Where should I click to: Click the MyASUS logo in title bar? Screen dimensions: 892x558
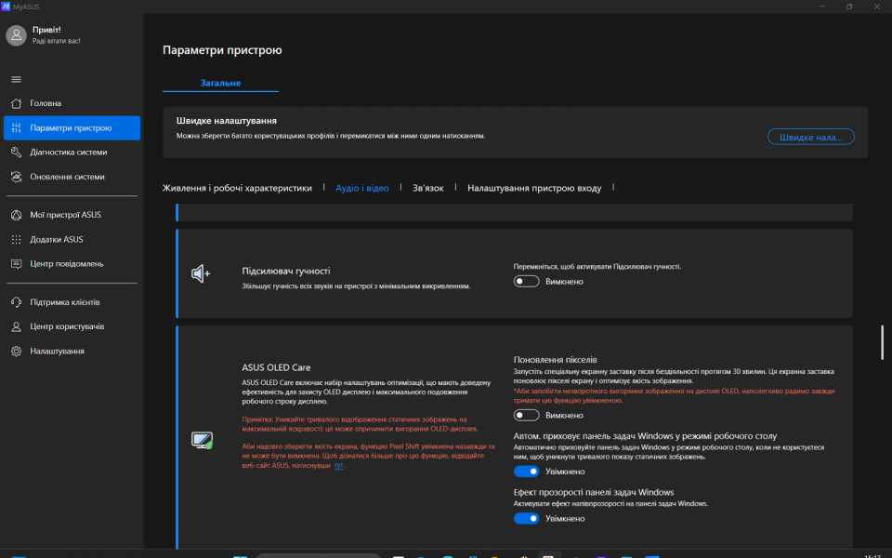click(x=6, y=7)
